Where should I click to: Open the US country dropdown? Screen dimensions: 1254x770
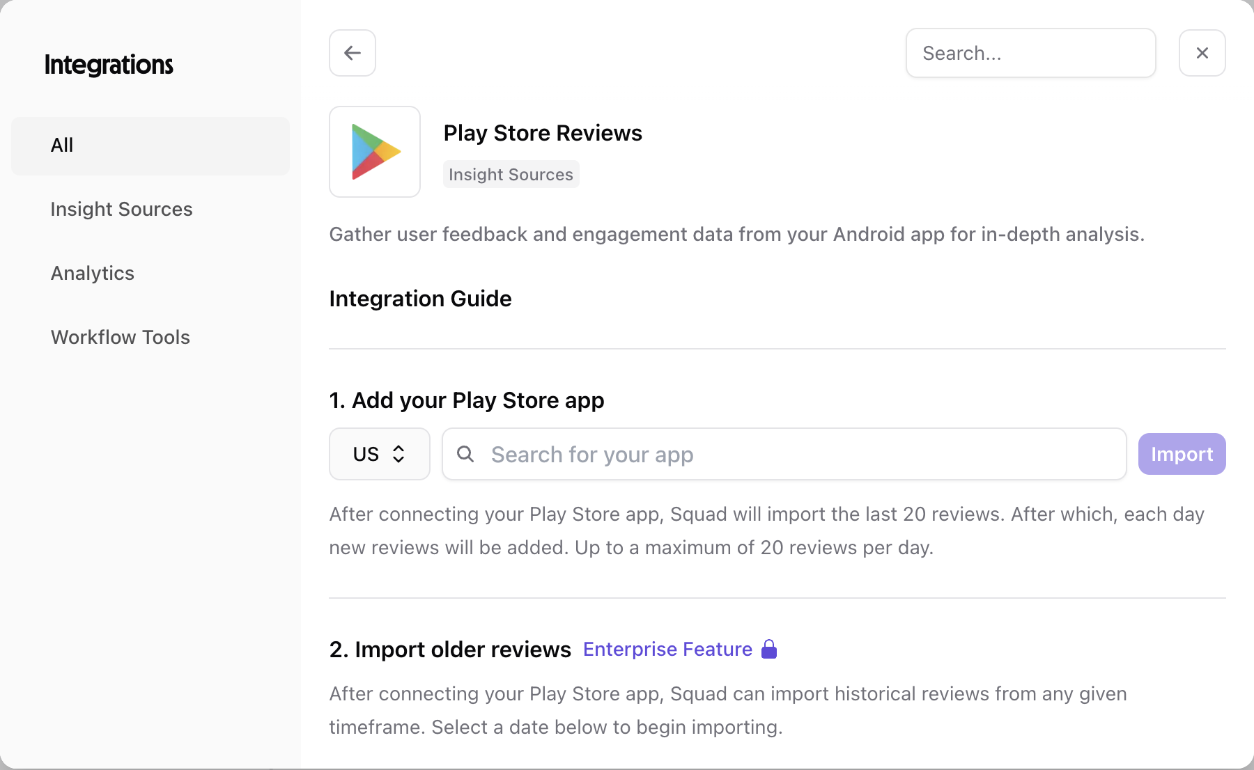point(380,454)
